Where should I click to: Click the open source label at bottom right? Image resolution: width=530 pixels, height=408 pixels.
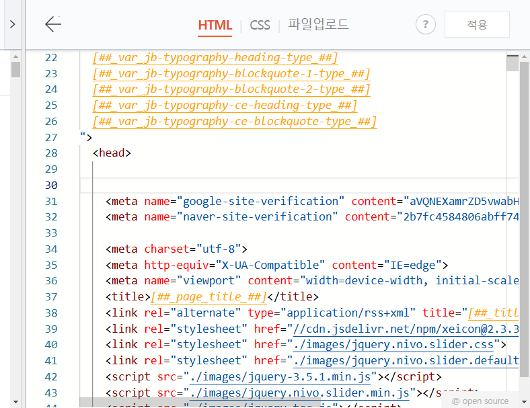click(x=480, y=401)
